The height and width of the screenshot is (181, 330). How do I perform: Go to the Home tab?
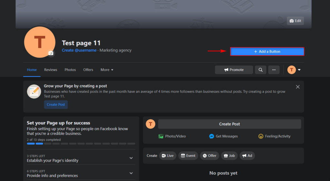click(x=32, y=70)
